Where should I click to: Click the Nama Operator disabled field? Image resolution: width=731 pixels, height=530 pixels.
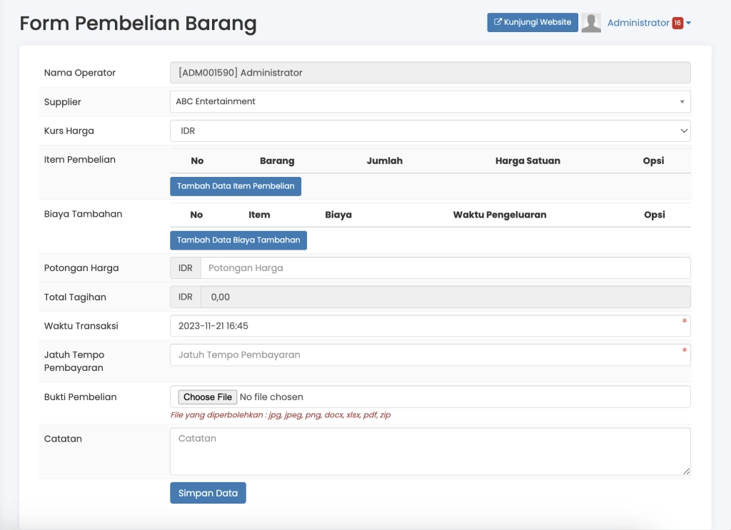pyautogui.click(x=430, y=73)
